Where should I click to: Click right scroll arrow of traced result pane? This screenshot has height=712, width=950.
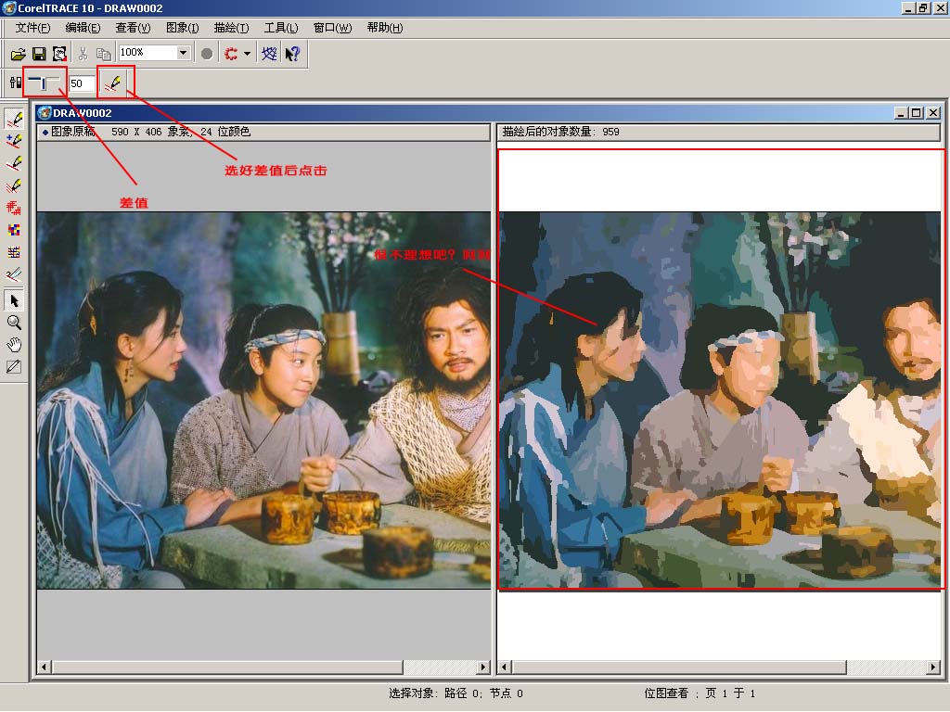(933, 667)
